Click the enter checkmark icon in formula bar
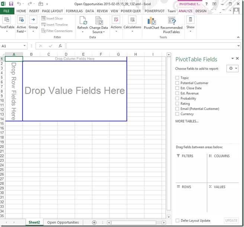This screenshot has width=244, height=227. (x=51, y=46)
